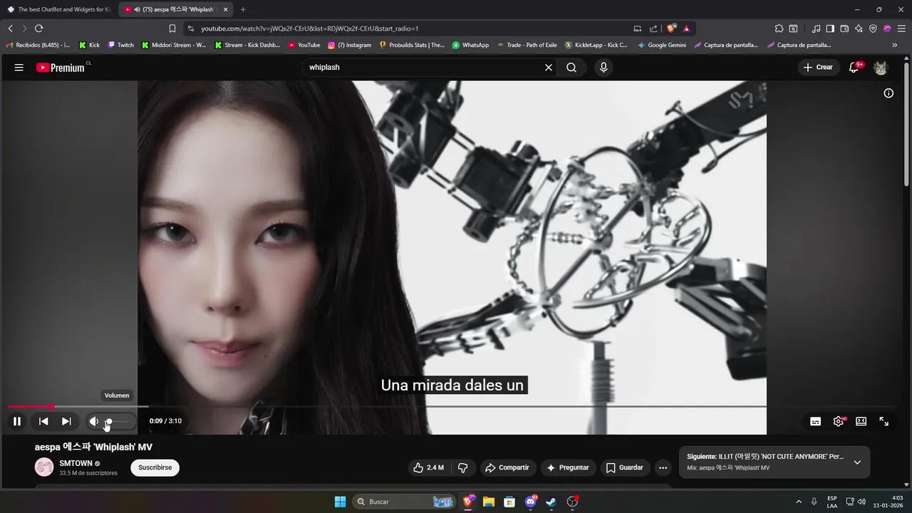
Task: Open the Trade - Path of Exile bookmark
Action: (527, 45)
